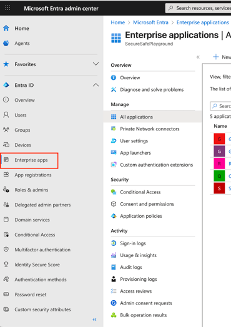Click the Groups icon in sidebar
Screen dimensions: 231x327
tap(6, 130)
